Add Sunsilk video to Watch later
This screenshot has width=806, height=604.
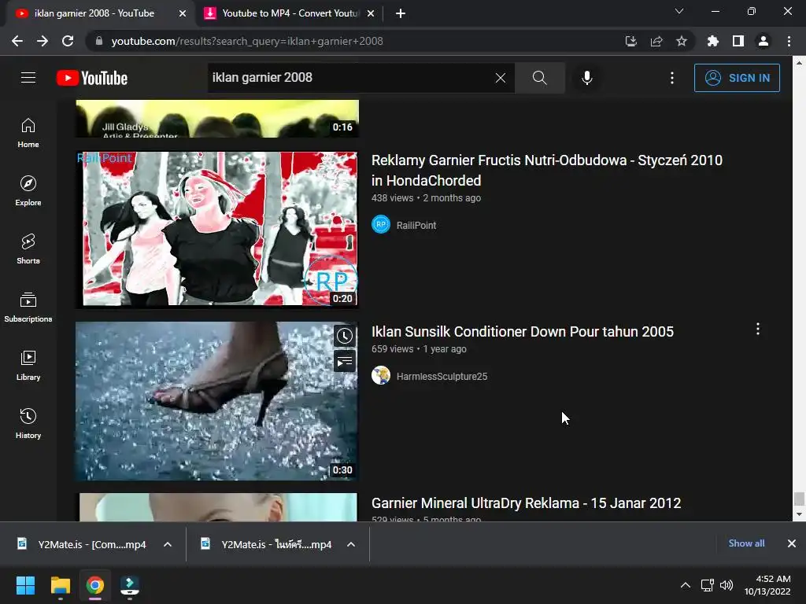(345, 337)
